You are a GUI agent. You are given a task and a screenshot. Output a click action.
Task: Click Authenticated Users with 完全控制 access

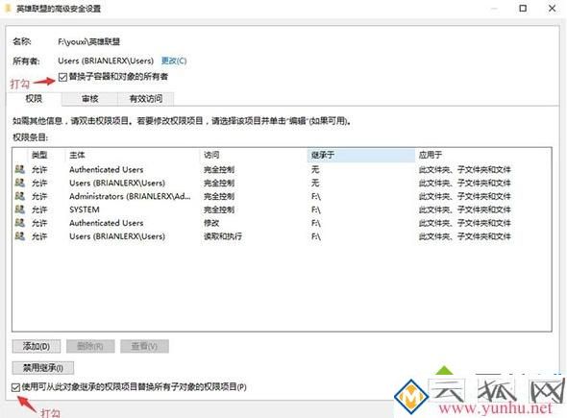pyautogui.click(x=107, y=169)
